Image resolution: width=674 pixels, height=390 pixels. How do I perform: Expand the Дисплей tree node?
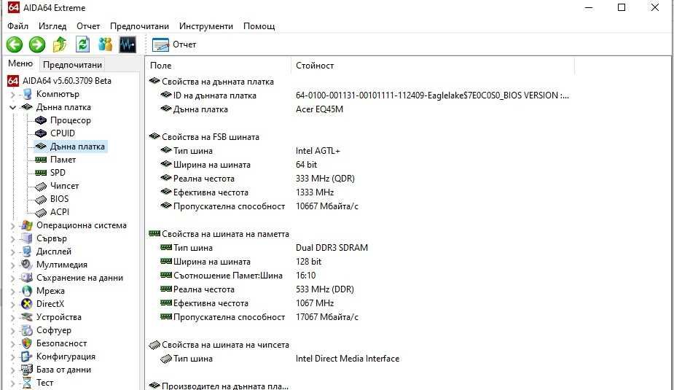coord(12,251)
